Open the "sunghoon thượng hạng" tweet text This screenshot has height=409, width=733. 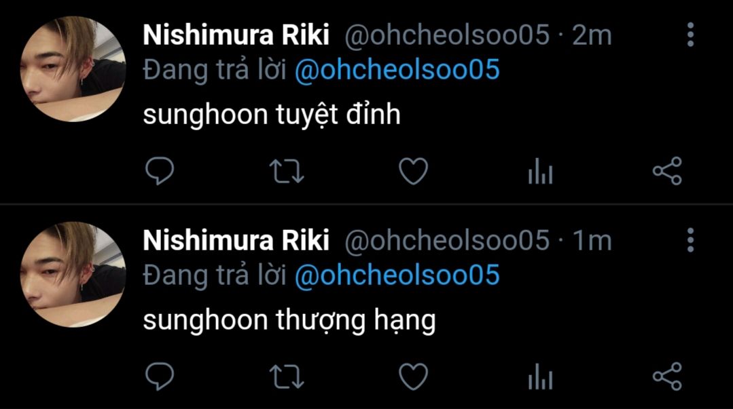[289, 321]
